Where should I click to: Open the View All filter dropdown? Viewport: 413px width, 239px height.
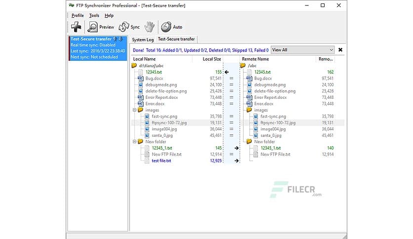pos(303,50)
